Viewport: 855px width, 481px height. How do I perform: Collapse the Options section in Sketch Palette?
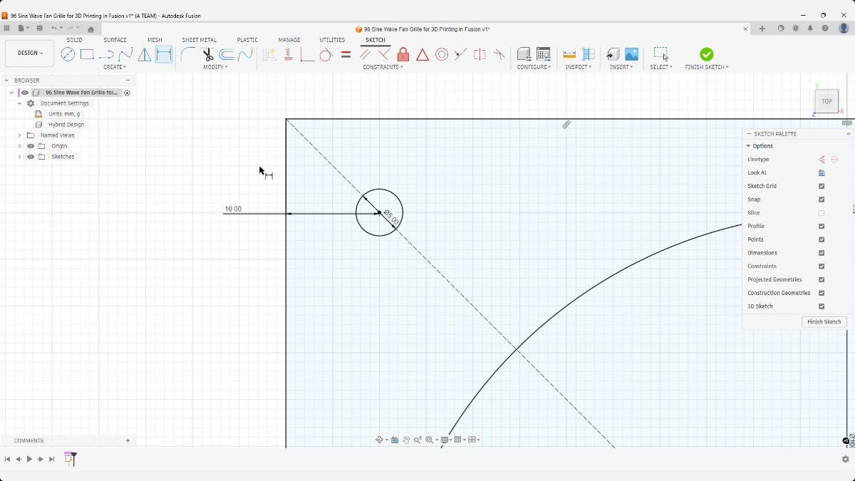(747, 145)
